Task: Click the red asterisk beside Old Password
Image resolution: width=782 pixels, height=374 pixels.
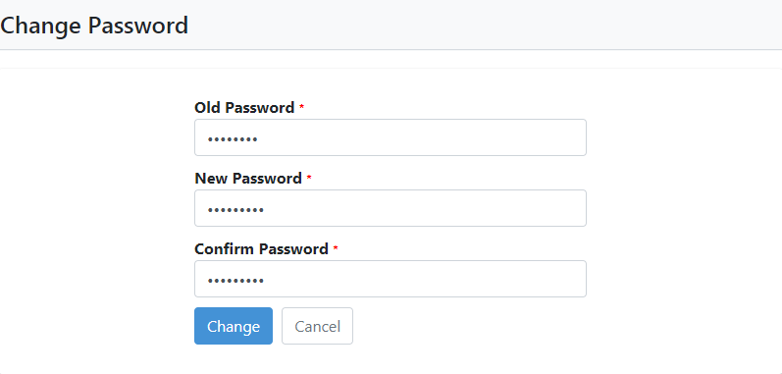Action: coord(301,106)
